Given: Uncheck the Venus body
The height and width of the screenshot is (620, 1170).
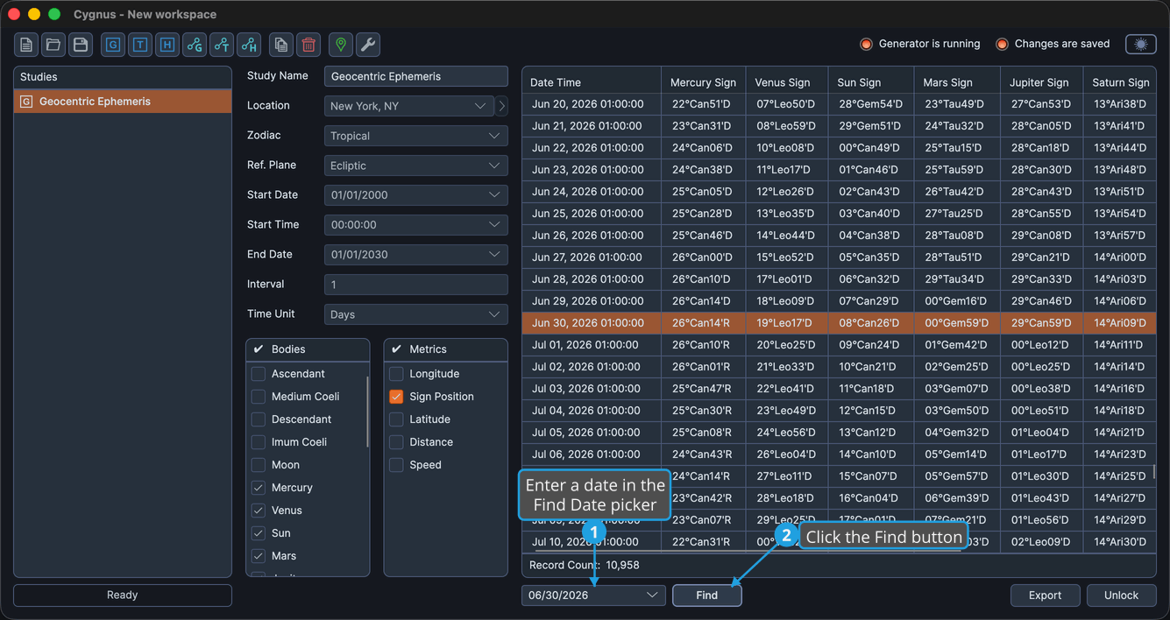Looking at the screenshot, I should tap(259, 511).
